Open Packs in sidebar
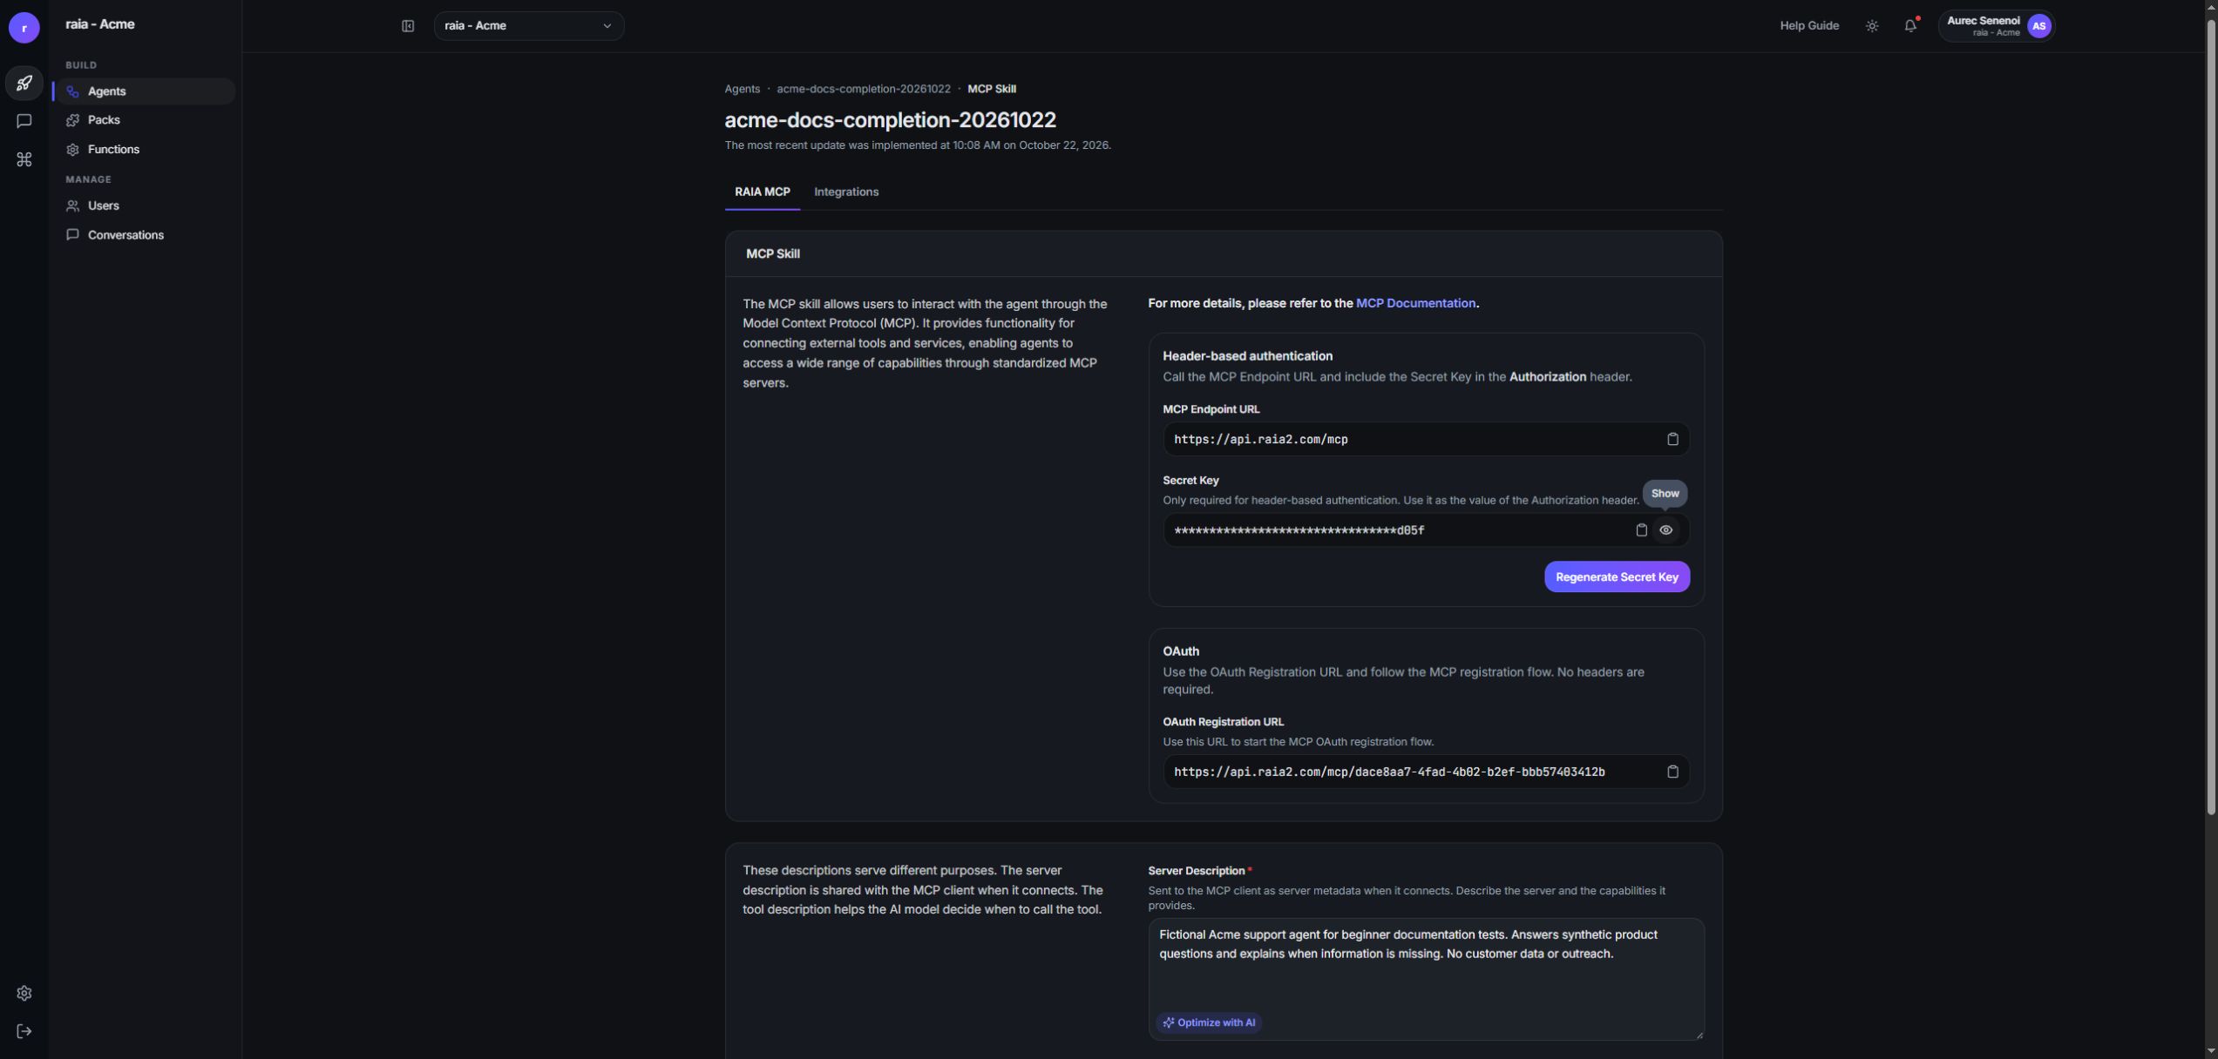 tap(144, 120)
